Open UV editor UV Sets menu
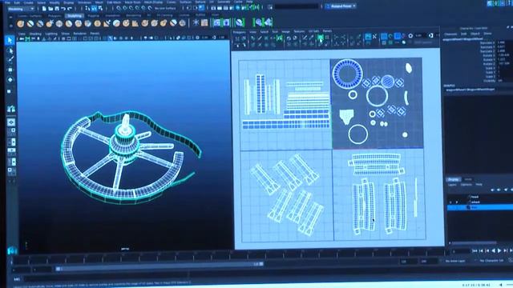 (313, 31)
